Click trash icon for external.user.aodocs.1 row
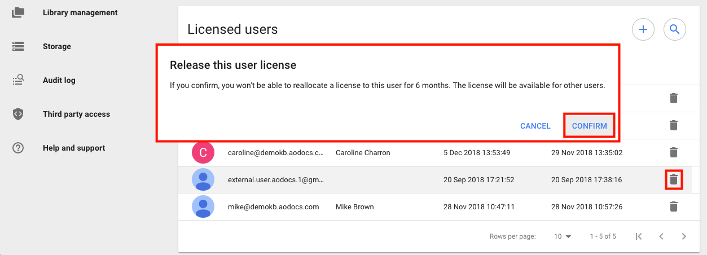Screen dimensions: 707x255 pos(673,180)
